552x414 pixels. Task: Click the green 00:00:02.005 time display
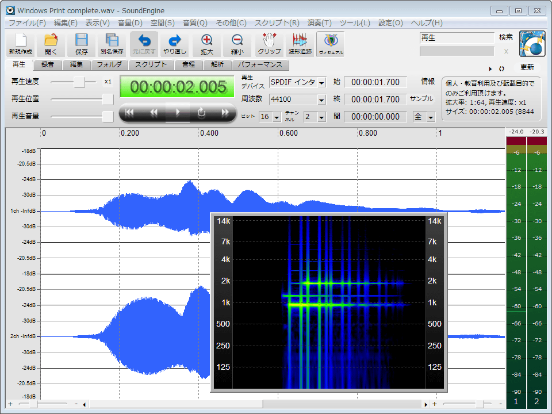coord(178,87)
